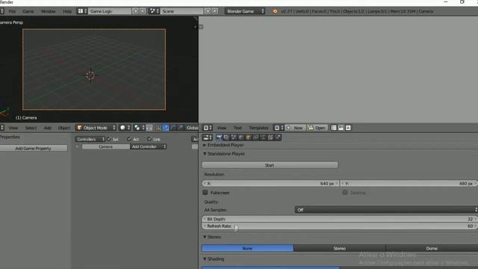Open the 3D viewport View menu
Image resolution: width=478 pixels, height=269 pixels.
point(13,128)
